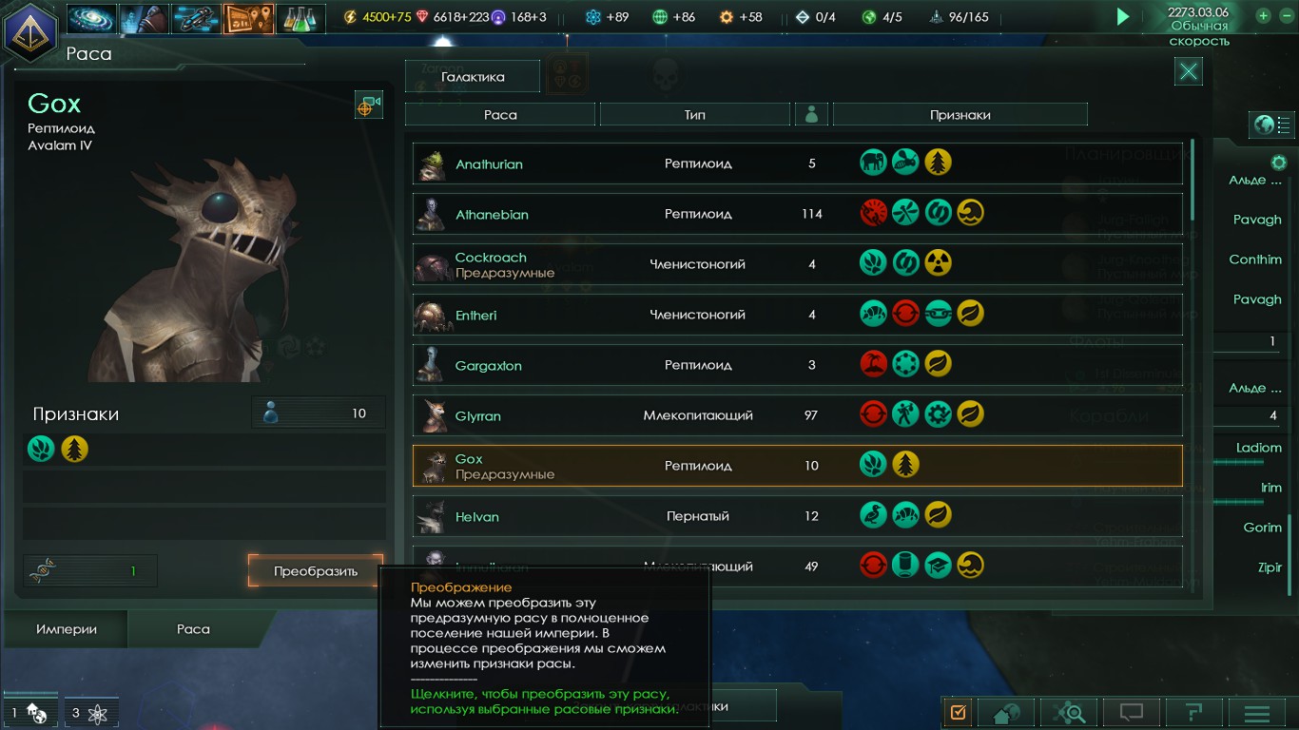Open the empire government emblem button
Image resolution: width=1299 pixels, height=730 pixels.
(x=31, y=30)
